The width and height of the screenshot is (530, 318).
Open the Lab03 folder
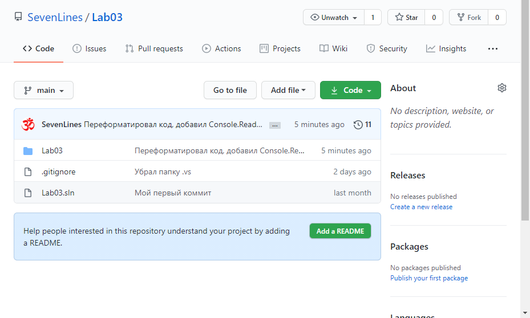(52, 150)
